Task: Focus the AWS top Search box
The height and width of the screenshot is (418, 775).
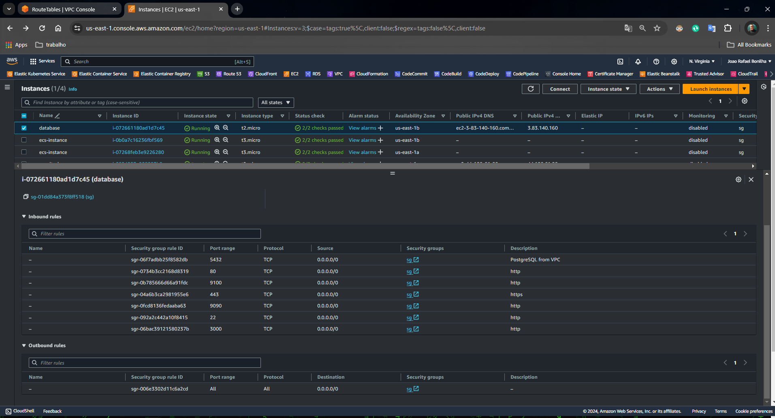Action: [157, 62]
